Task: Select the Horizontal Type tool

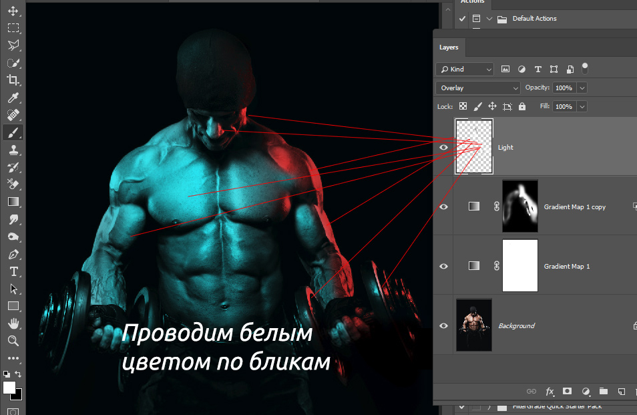Action: (x=13, y=271)
